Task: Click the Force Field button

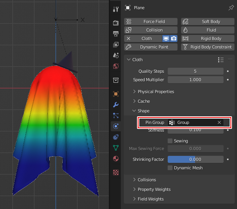Action: (x=151, y=22)
